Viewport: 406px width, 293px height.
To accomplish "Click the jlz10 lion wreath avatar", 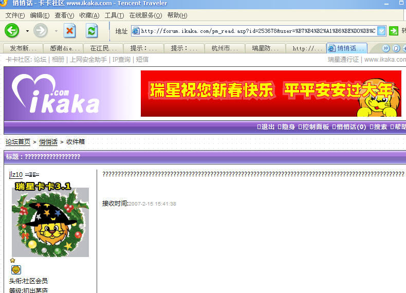I will coord(50,219).
